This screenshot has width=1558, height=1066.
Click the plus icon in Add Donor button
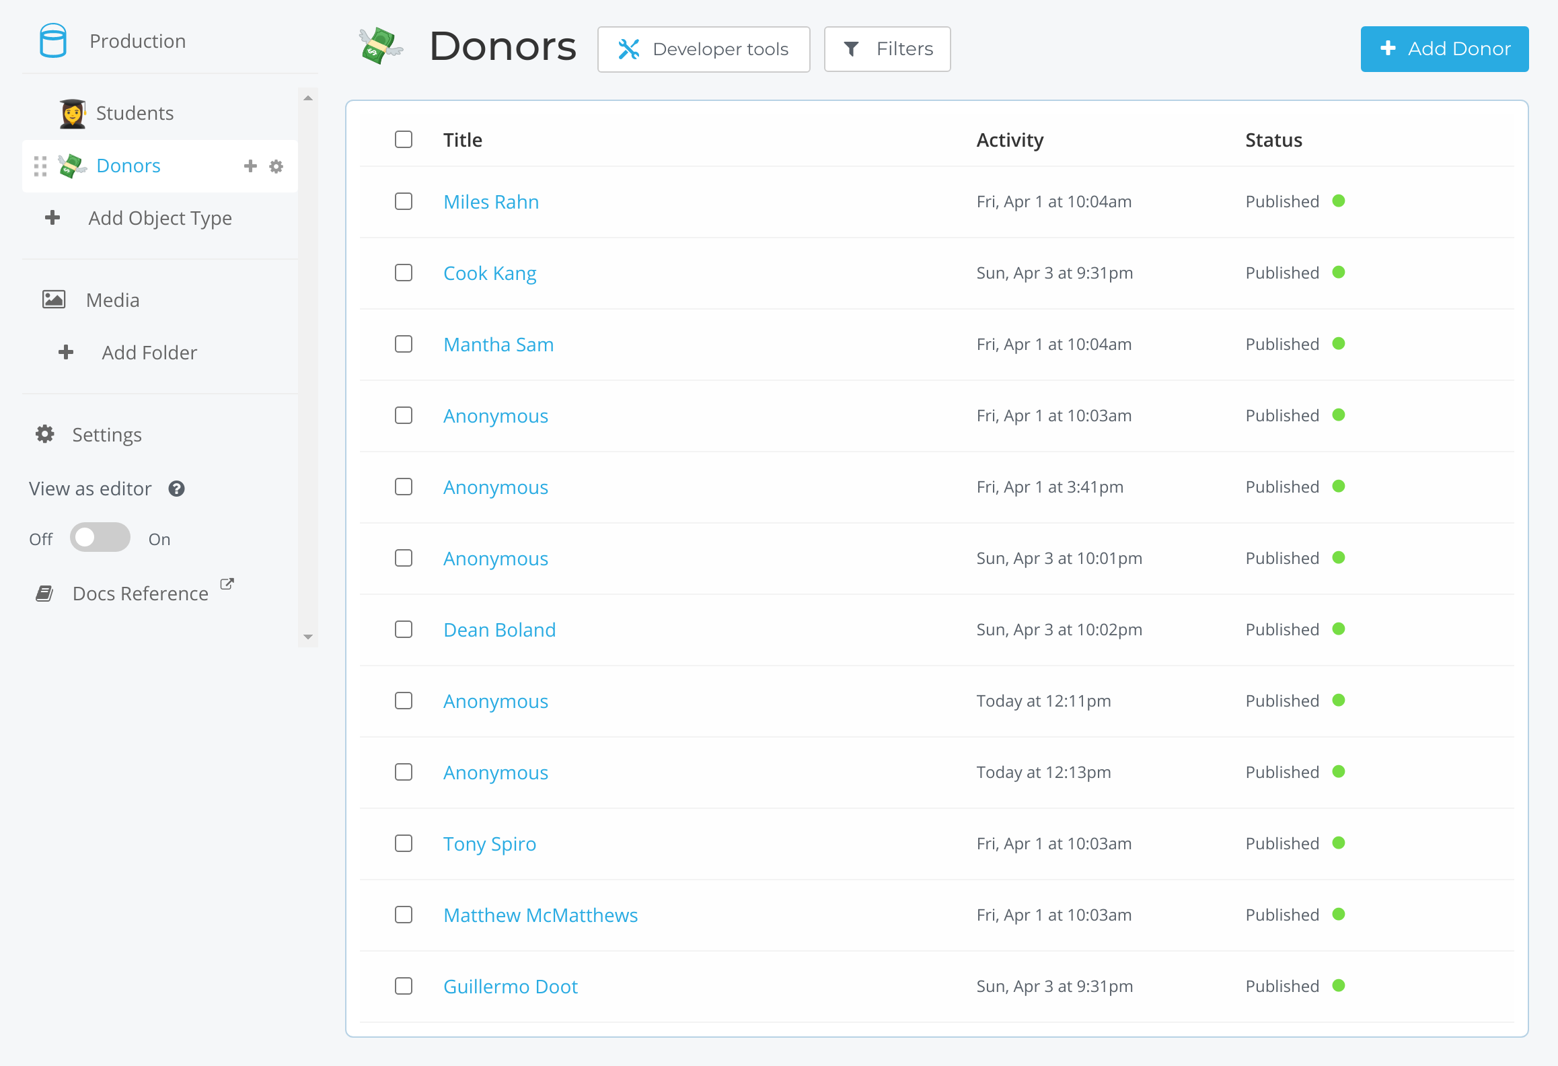[x=1387, y=48]
